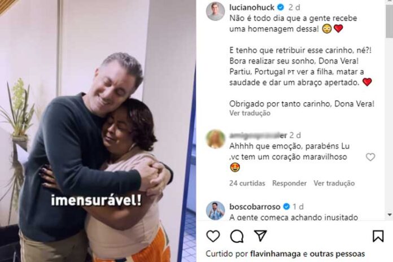Image resolution: width=393 pixels, height=262 pixels.
Task: Click boscobarroso verified badge
Action: [286, 207]
